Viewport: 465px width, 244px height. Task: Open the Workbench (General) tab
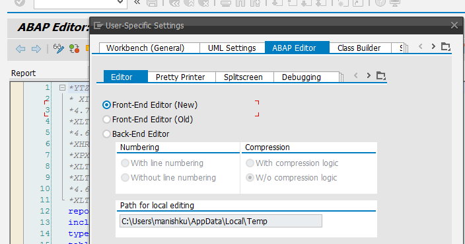pos(145,48)
